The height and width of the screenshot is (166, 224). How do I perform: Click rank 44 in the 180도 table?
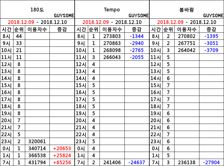click(x=19, y=36)
